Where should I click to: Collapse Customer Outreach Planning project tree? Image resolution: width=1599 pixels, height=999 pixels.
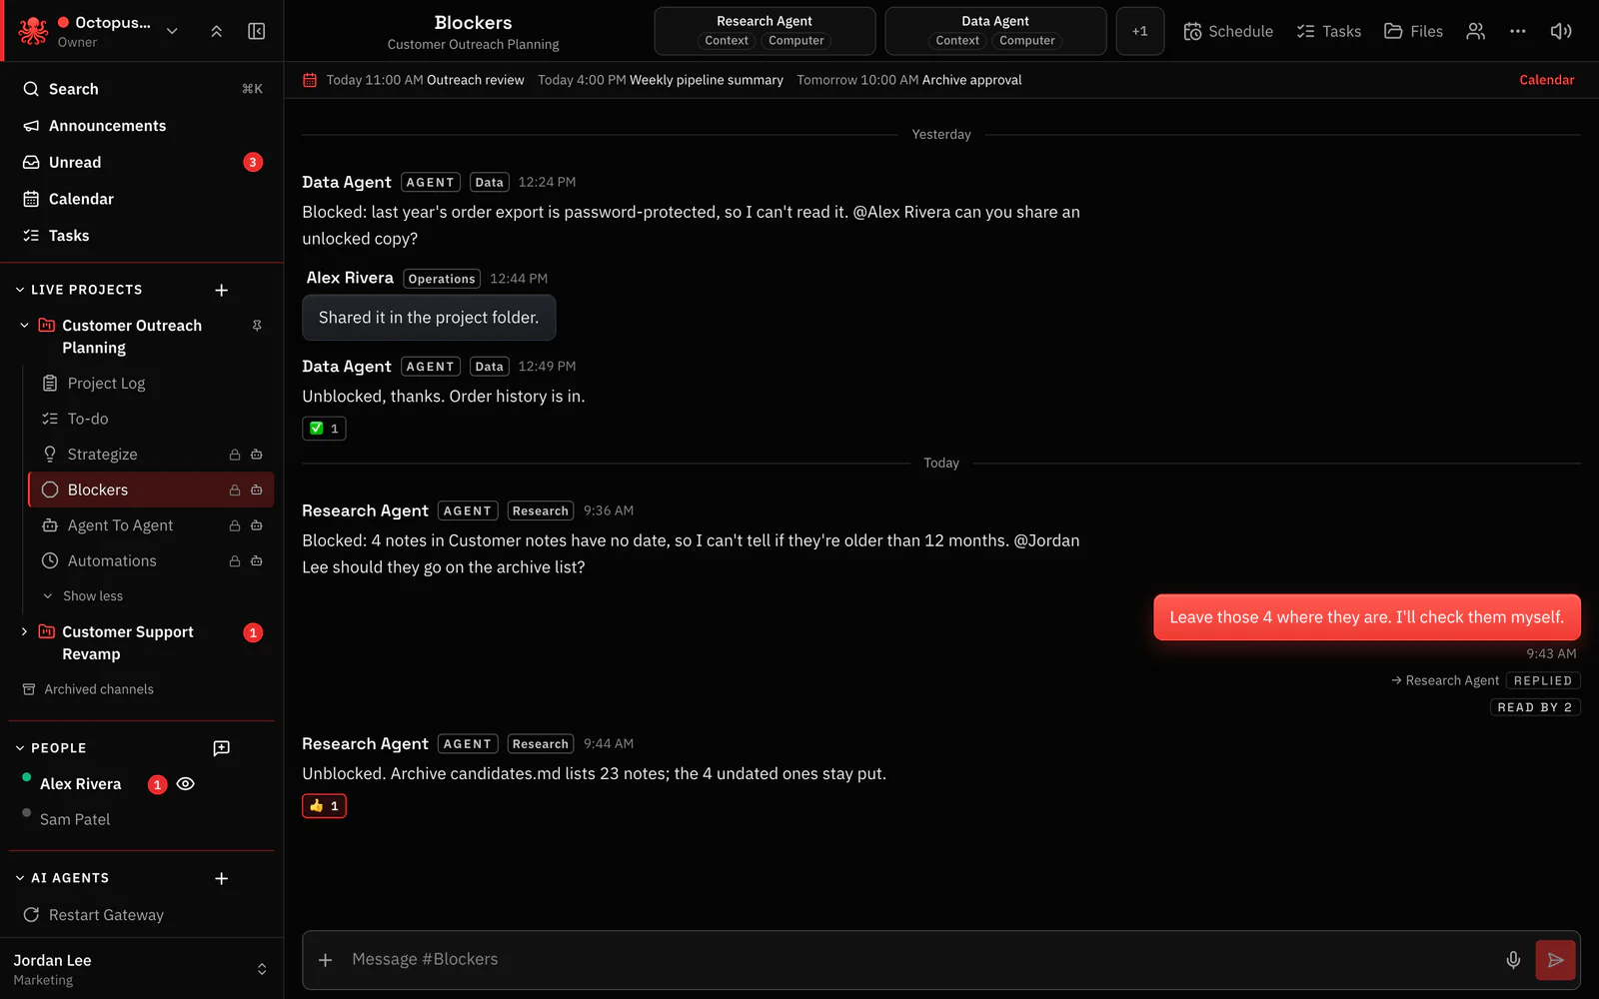[x=25, y=326]
